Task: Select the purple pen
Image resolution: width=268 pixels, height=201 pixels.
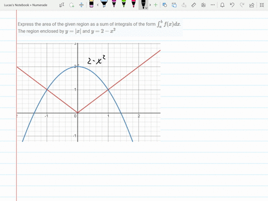Action: 114,4
